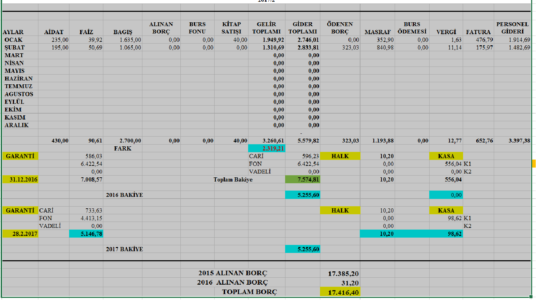The width and height of the screenshot is (536, 301).
Task: Select the VERGİ header cell
Action: pyautogui.click(x=446, y=28)
